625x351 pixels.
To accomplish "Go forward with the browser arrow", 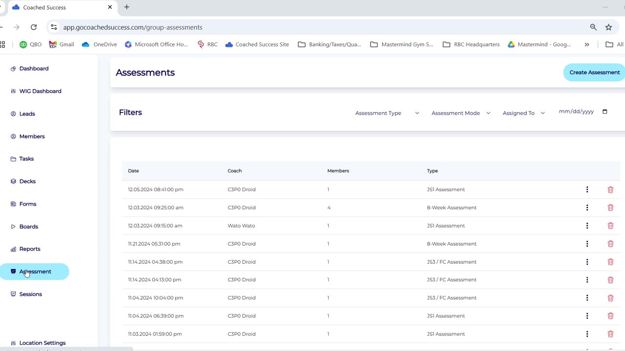I will (x=17, y=27).
